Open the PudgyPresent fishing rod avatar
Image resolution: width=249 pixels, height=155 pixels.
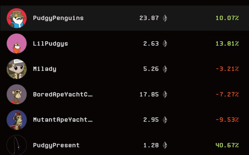tap(17, 145)
